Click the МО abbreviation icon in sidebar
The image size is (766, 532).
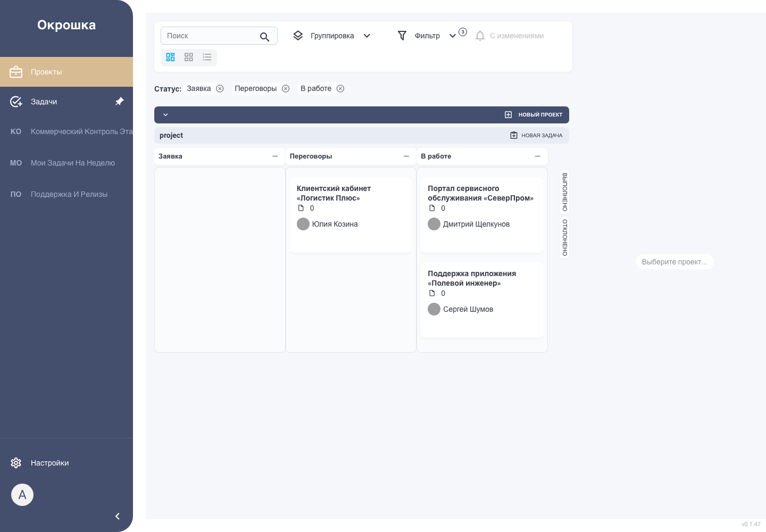pyautogui.click(x=16, y=163)
